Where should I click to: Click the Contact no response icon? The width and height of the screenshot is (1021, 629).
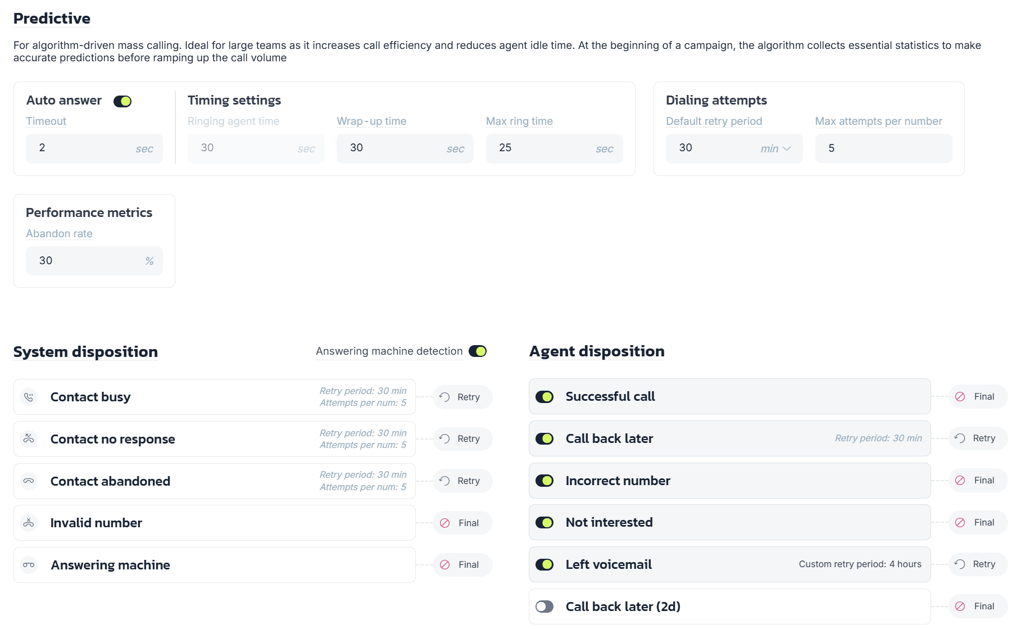pyautogui.click(x=29, y=439)
